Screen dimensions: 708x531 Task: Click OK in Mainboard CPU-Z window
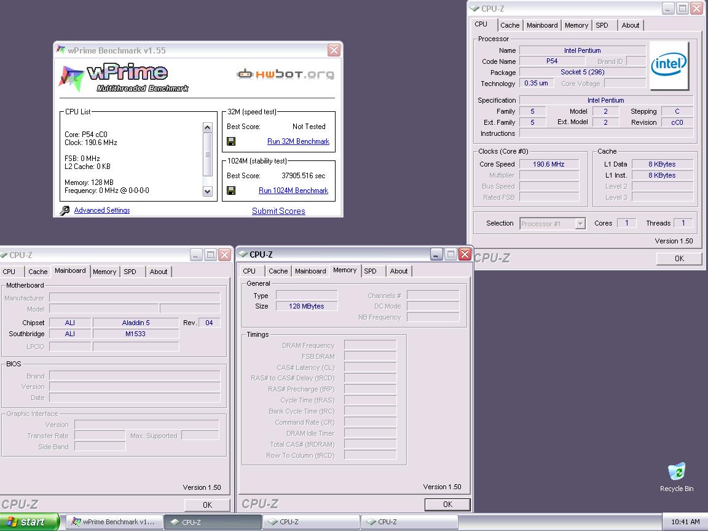[207, 505]
